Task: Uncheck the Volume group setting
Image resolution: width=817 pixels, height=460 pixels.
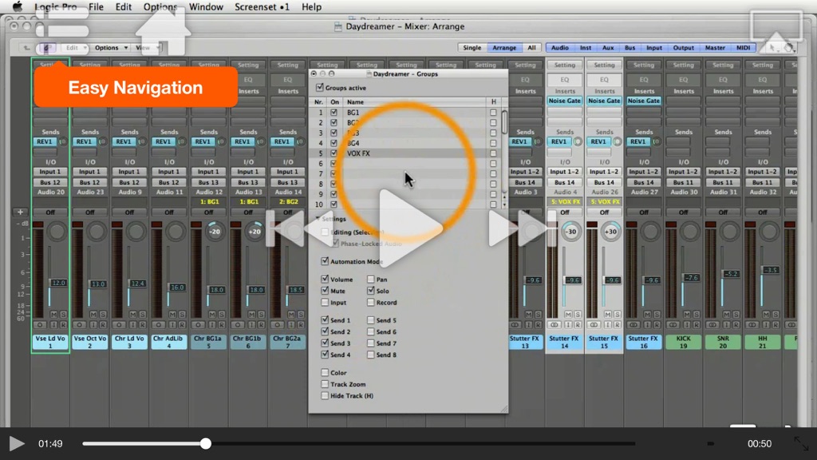Action: [325, 279]
